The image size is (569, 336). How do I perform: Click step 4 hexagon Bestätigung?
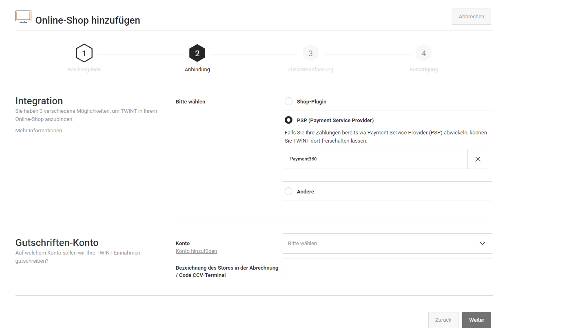pos(423,53)
